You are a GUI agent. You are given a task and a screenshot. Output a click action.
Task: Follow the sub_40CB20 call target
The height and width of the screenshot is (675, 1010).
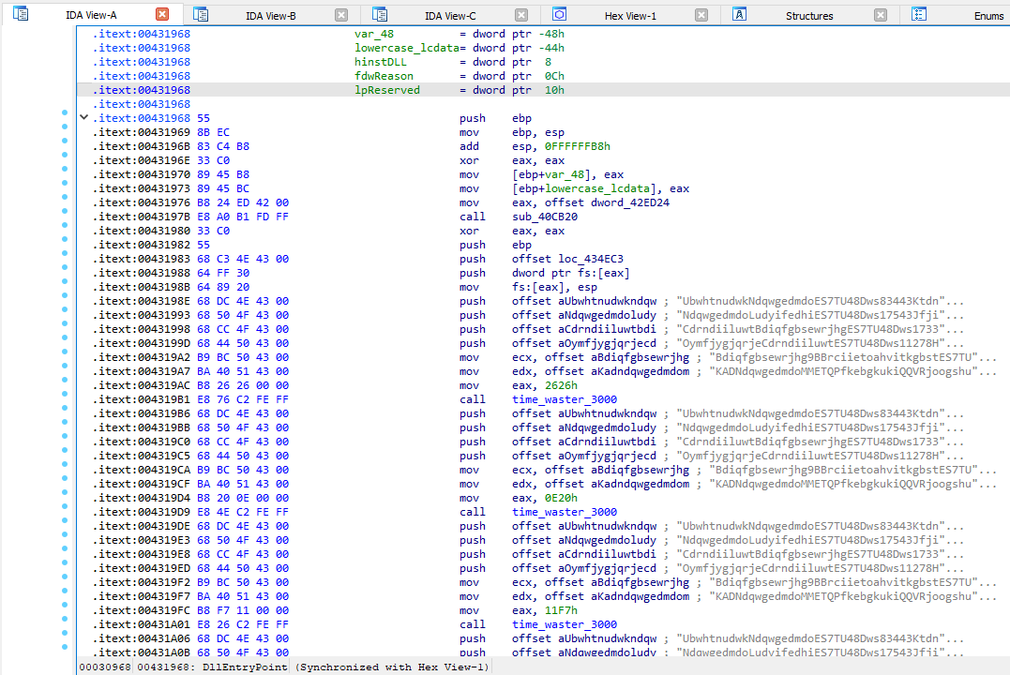point(544,217)
